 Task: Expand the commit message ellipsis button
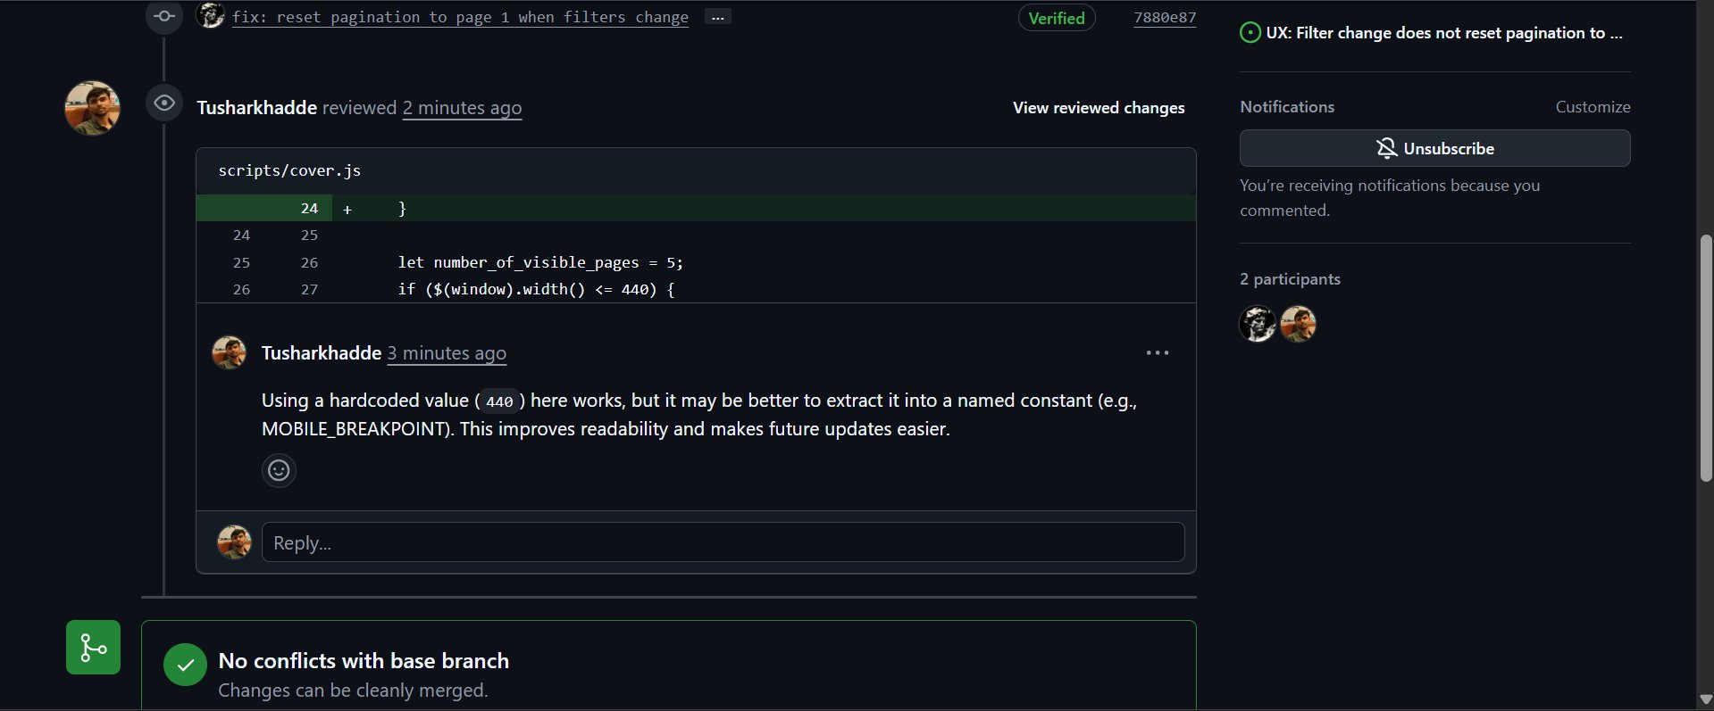[x=717, y=17]
